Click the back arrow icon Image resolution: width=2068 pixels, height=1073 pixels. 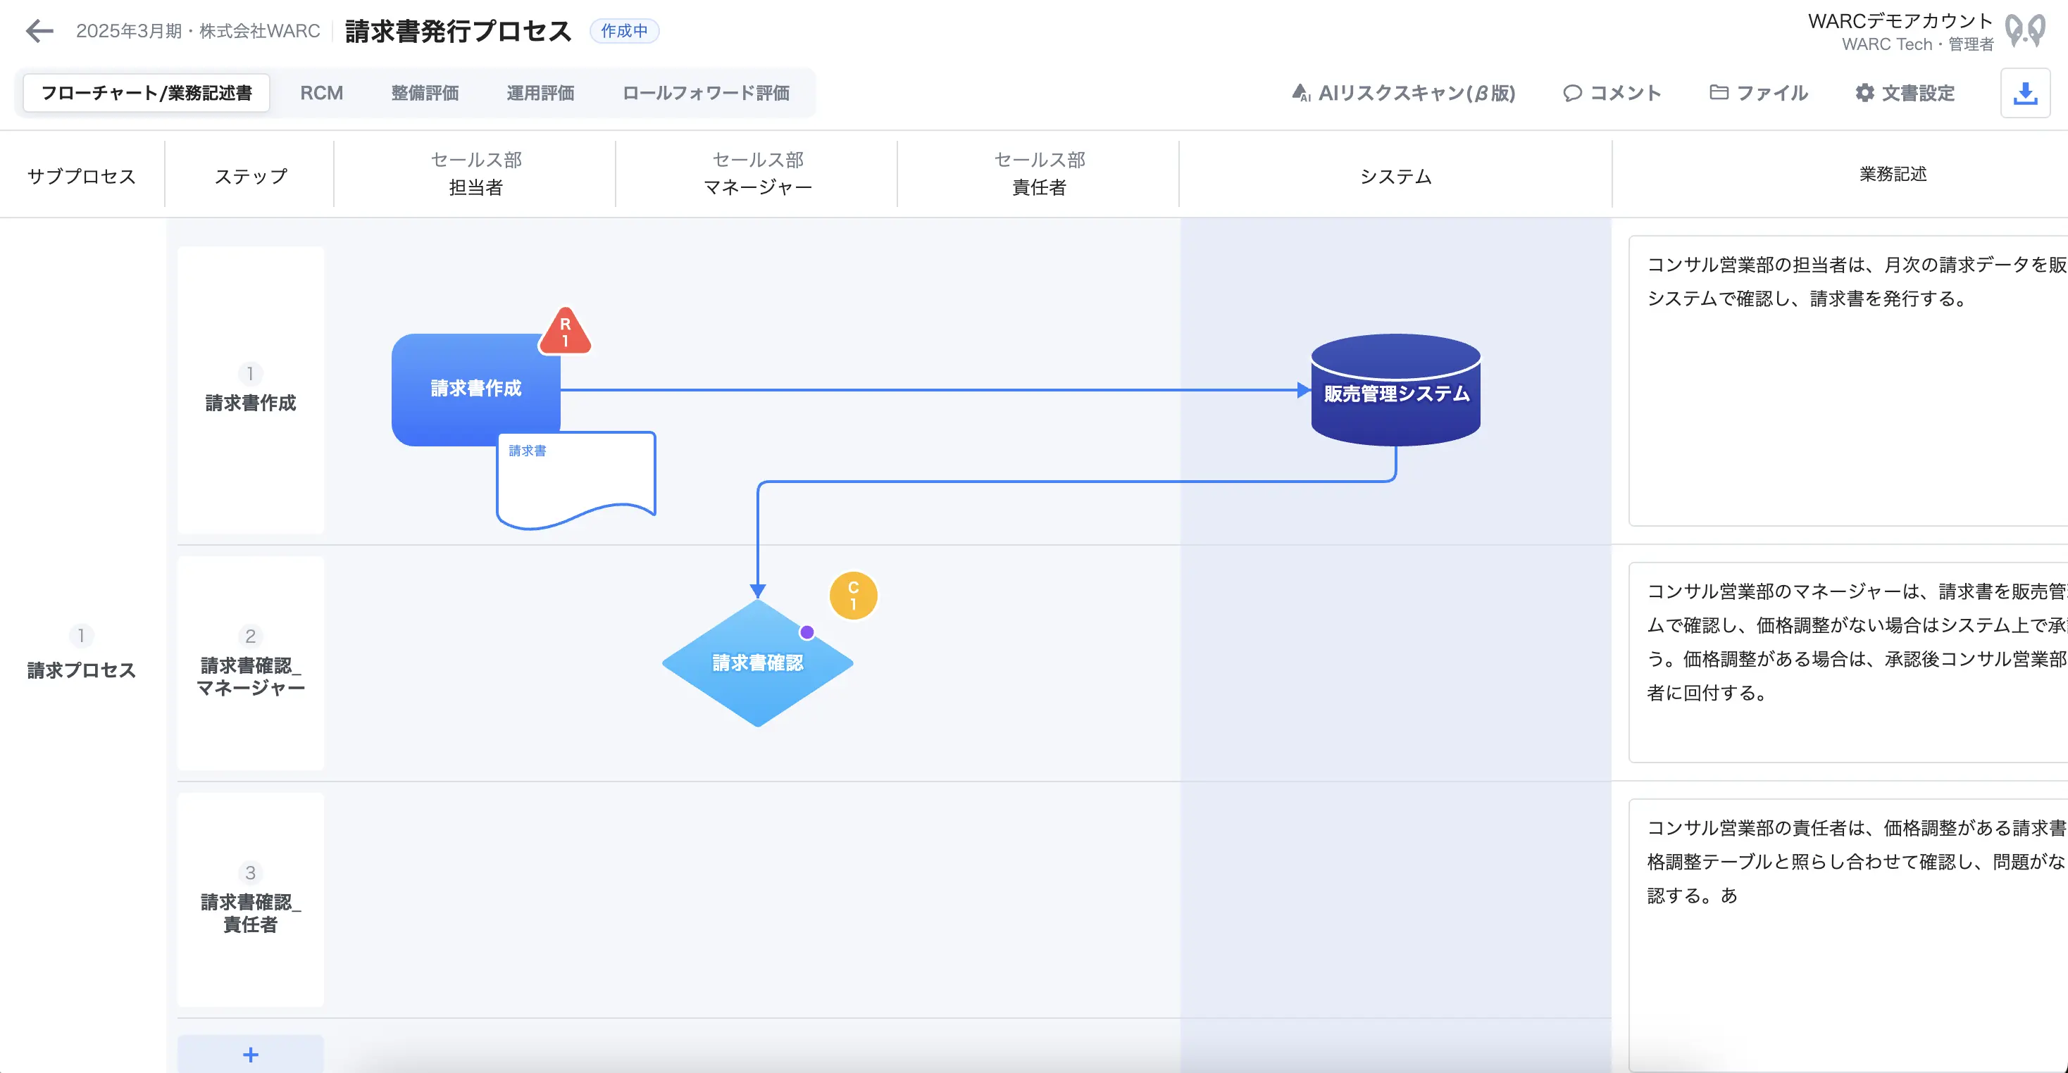(x=39, y=31)
